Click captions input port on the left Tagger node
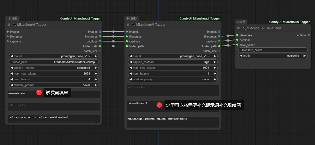Image resolution: width=315 pixels, height=145 pixels. click(8, 41)
